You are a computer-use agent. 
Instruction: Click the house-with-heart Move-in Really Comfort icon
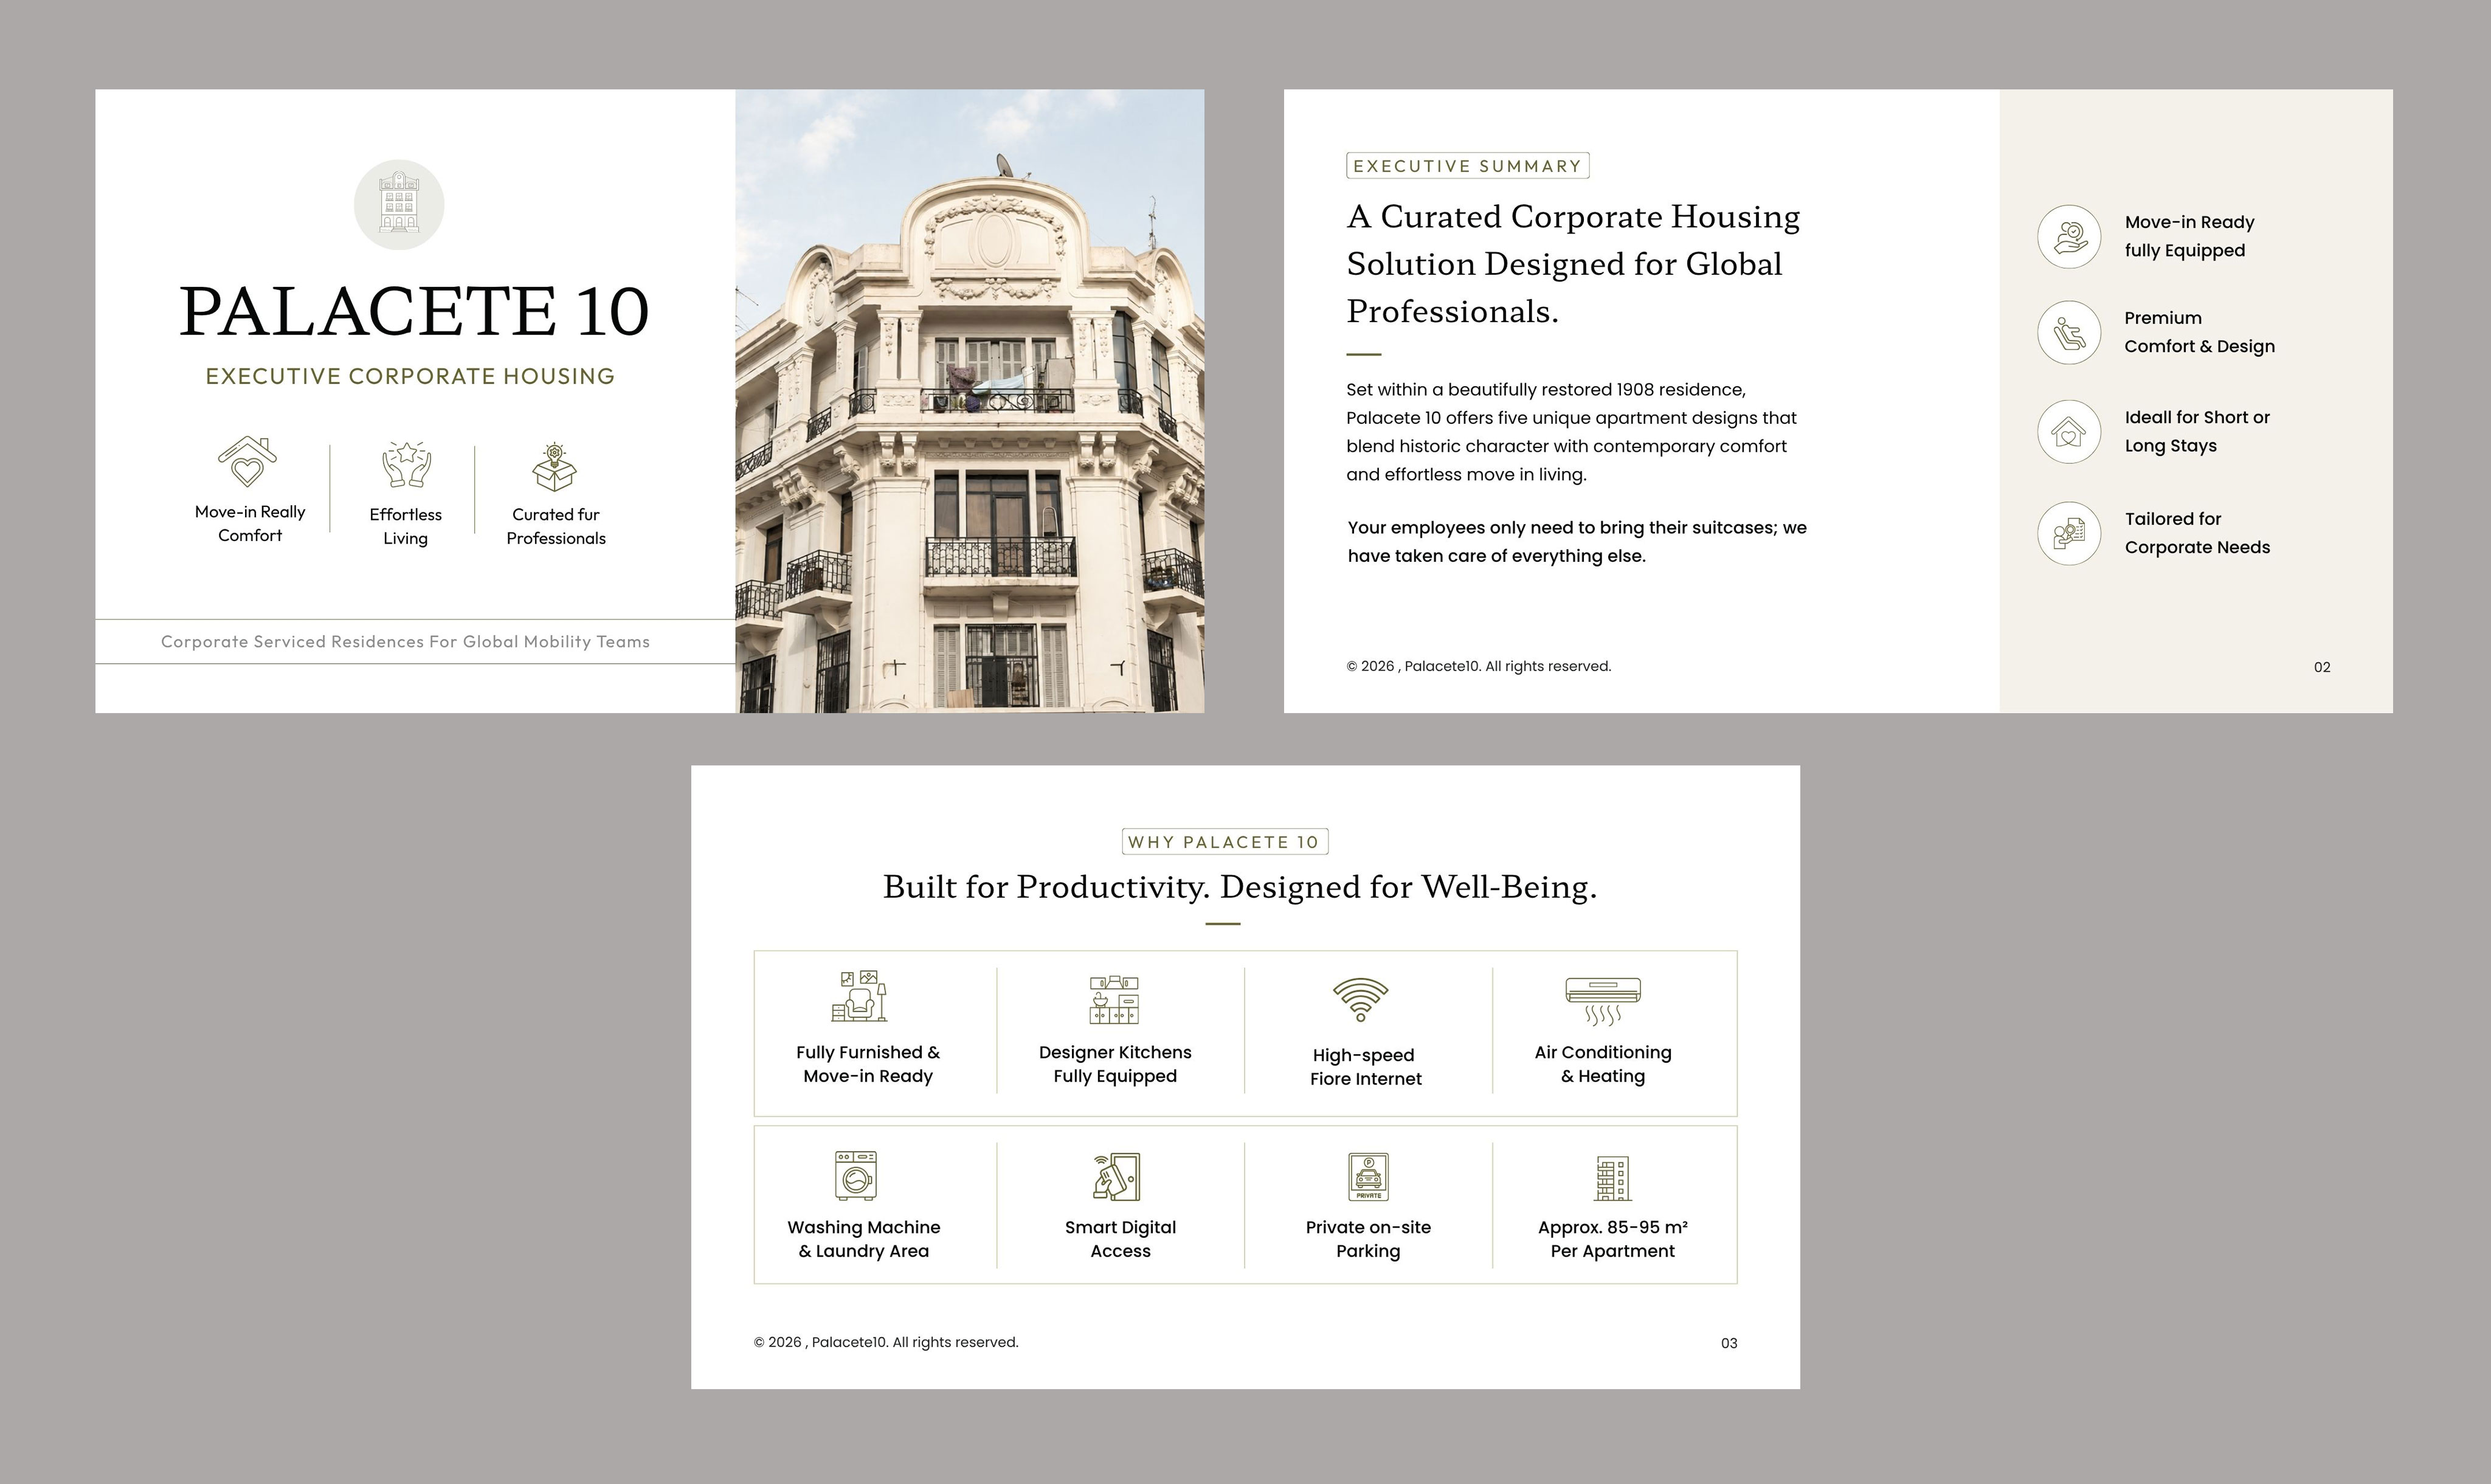(247, 461)
